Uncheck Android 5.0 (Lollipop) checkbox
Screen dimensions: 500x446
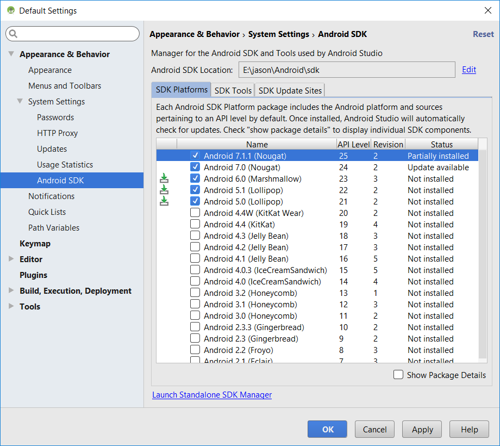195,201
